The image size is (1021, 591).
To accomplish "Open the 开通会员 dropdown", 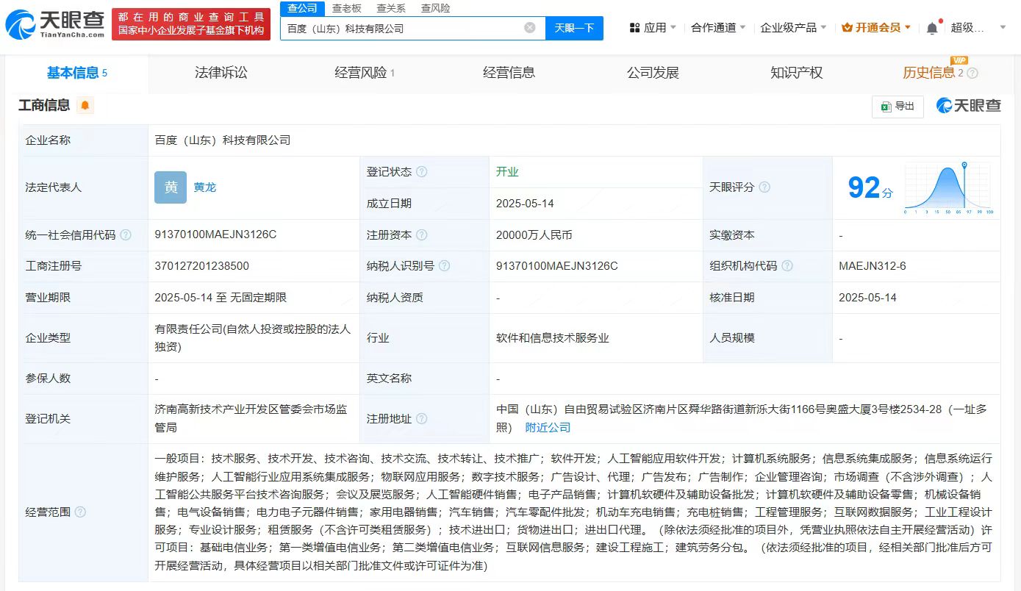I will (876, 28).
